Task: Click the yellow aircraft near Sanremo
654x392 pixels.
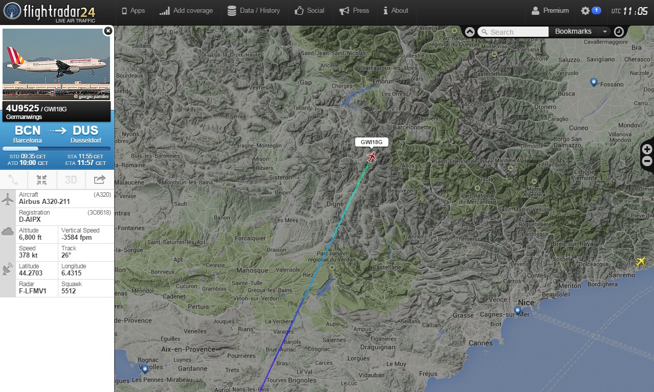Action: (640, 262)
